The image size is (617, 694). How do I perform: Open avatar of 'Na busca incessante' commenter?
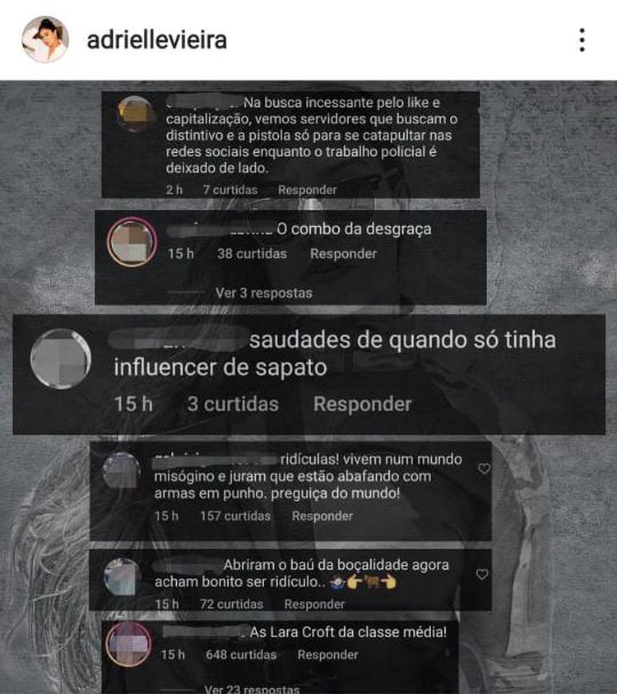click(136, 113)
